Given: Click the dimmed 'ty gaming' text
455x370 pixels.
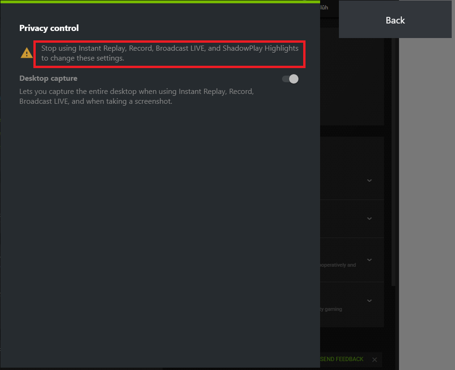Looking at the screenshot, I should pyautogui.click(x=331, y=309).
